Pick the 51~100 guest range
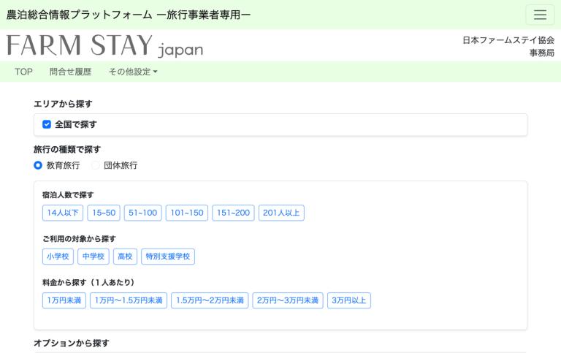 (142, 213)
